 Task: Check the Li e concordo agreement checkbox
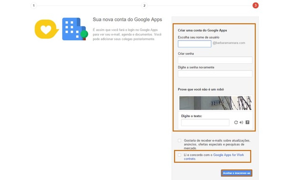179,155
